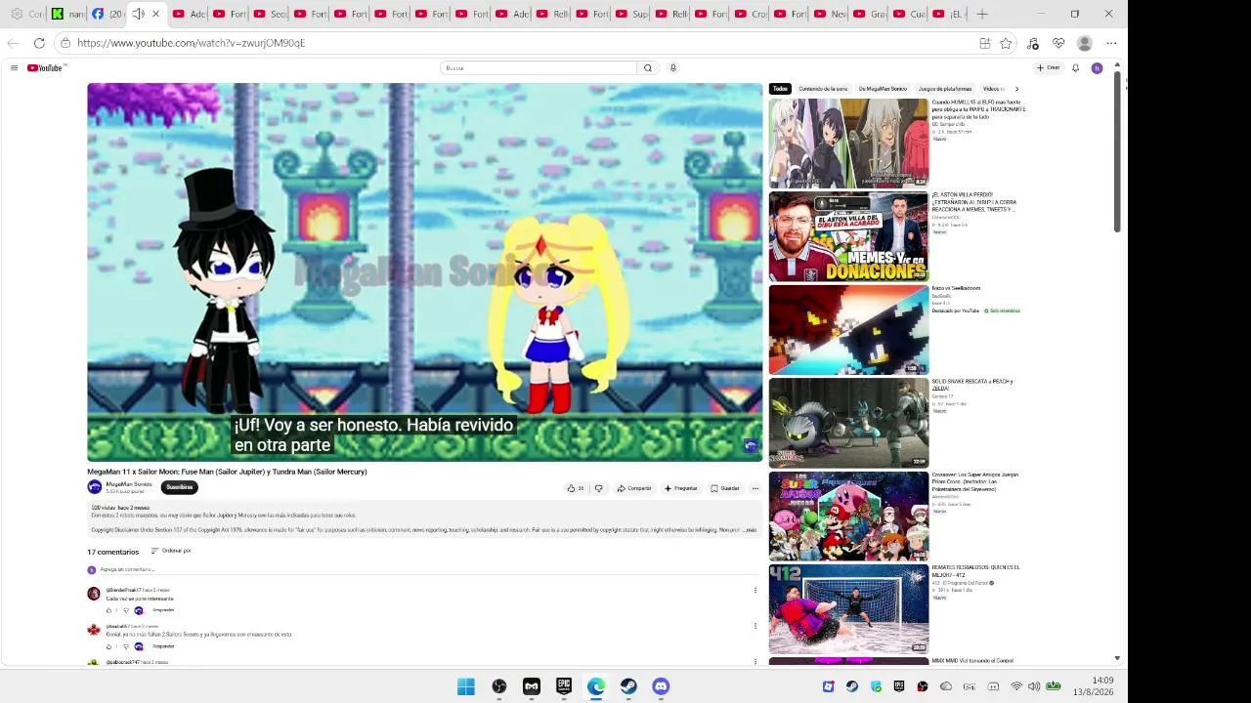This screenshot has width=1251, height=703.
Task: Click the browser address bar URL
Action: click(x=192, y=43)
